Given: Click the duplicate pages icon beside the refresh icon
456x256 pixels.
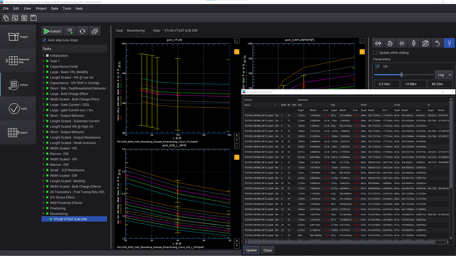Looking at the screenshot, I should tap(95, 31).
